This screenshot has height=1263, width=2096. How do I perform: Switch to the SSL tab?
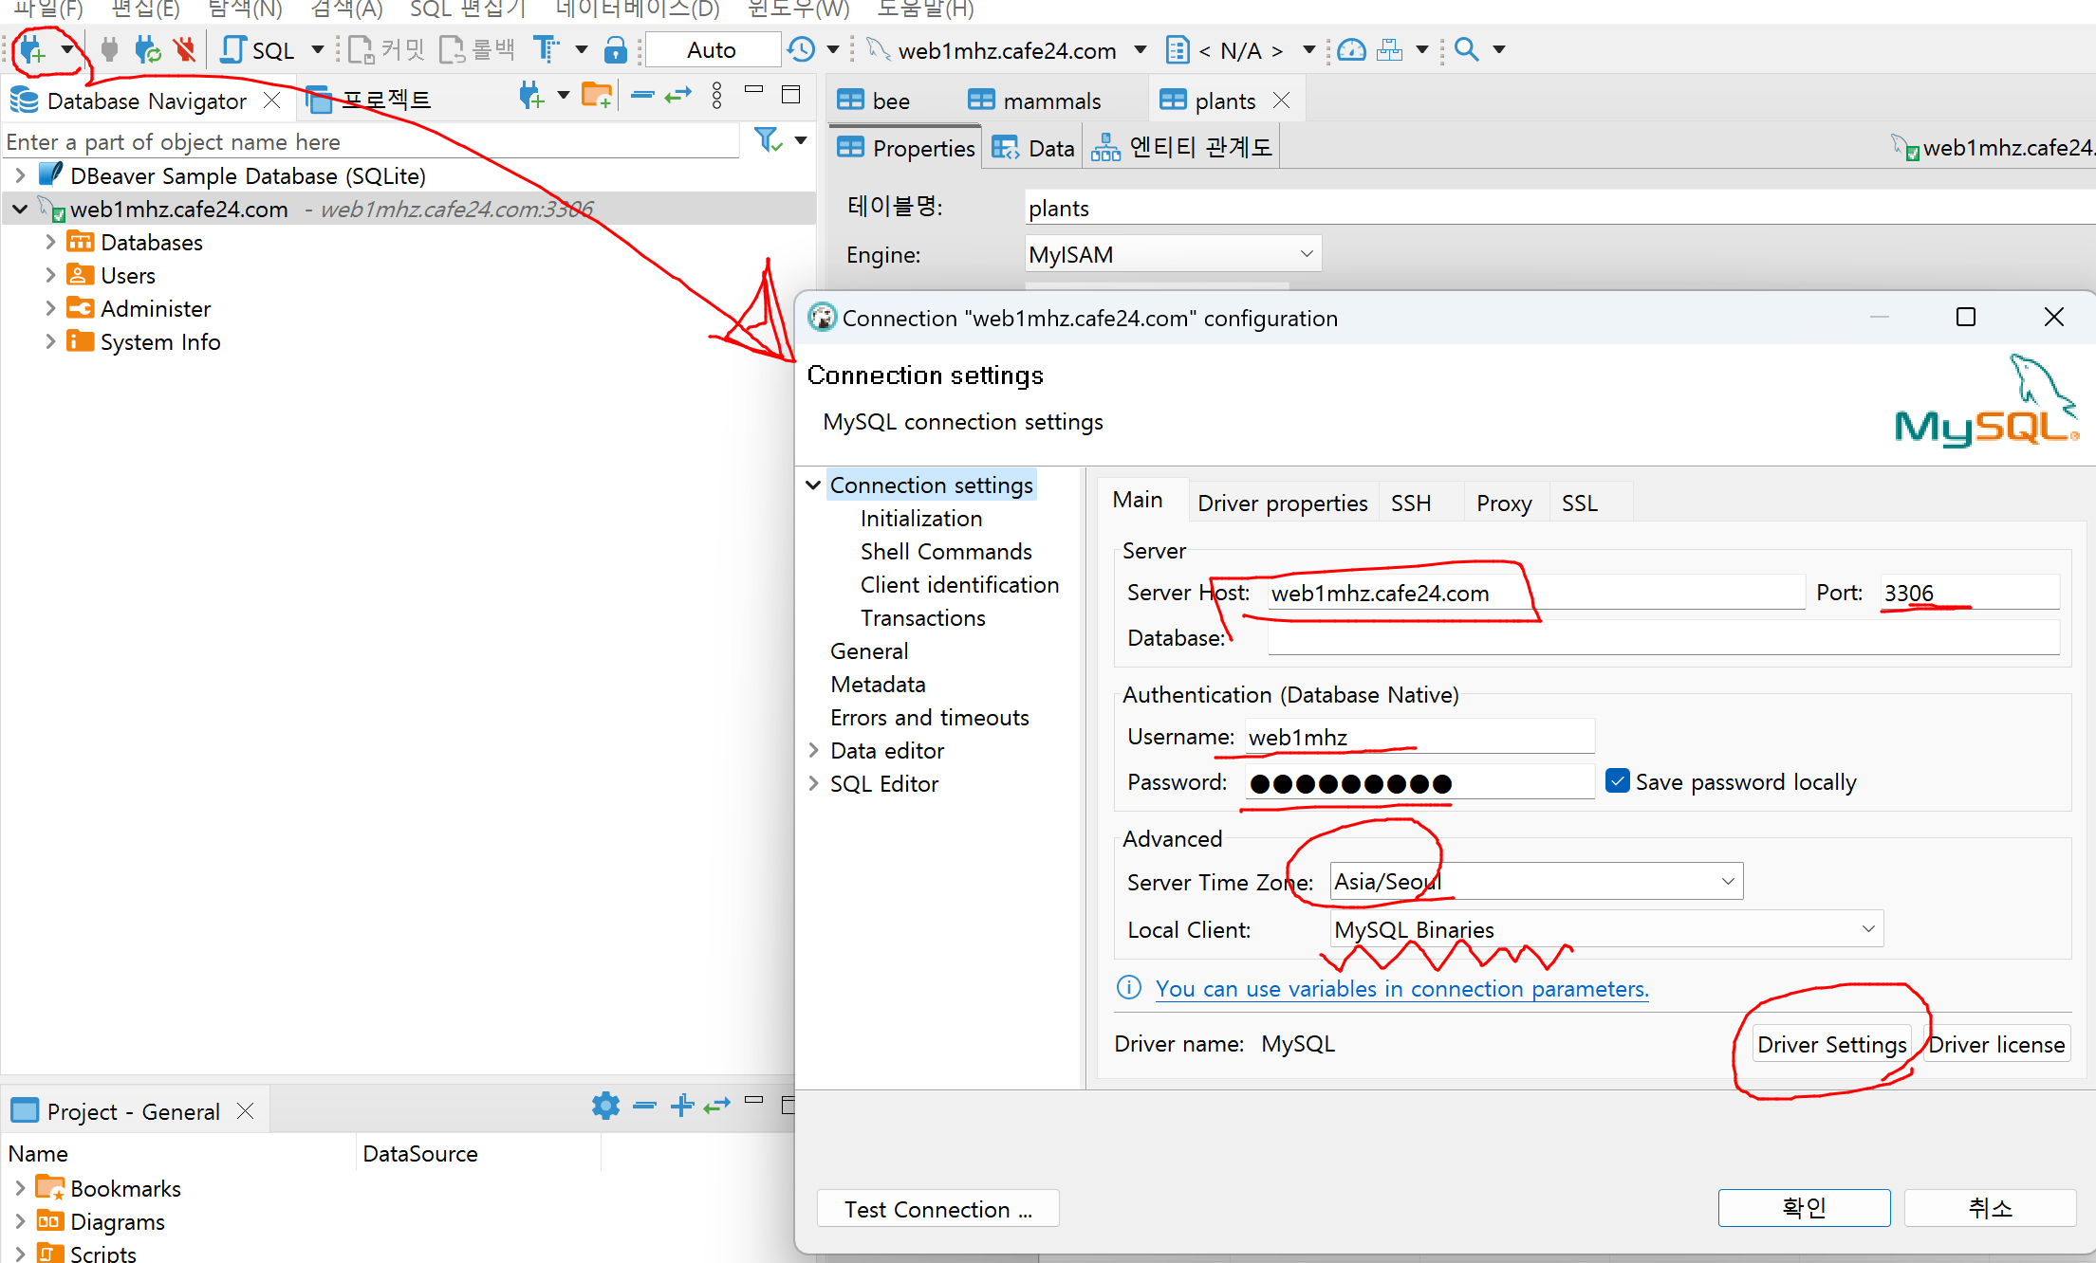(x=1580, y=503)
